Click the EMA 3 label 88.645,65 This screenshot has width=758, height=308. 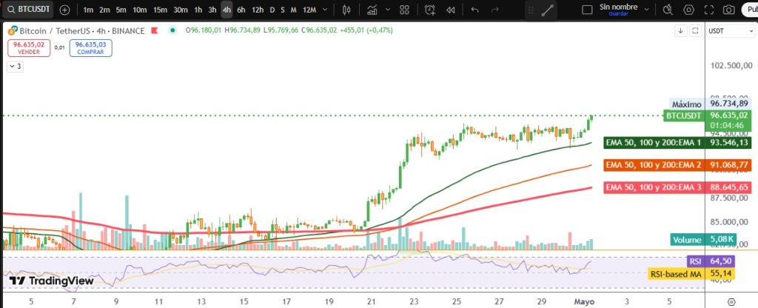tap(678, 187)
